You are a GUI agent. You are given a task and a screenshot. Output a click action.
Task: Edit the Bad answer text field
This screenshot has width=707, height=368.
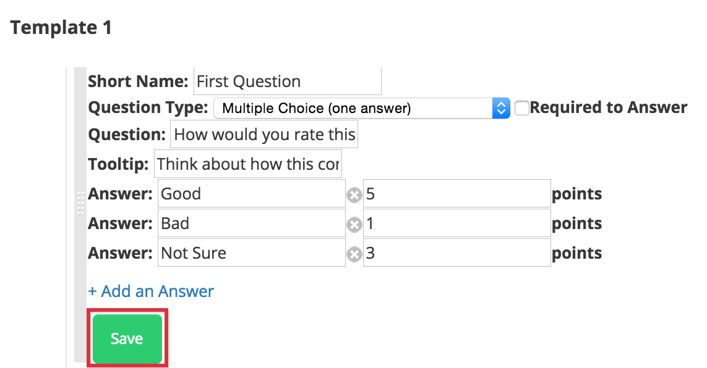252,223
